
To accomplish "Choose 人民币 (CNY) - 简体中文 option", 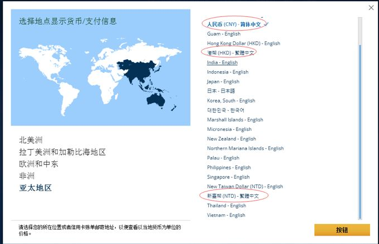I will pyautogui.click(x=234, y=24).
